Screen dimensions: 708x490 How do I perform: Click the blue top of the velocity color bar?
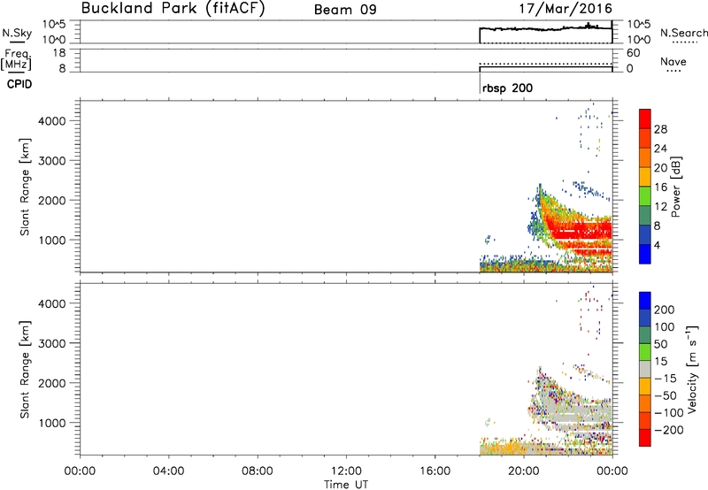click(645, 300)
